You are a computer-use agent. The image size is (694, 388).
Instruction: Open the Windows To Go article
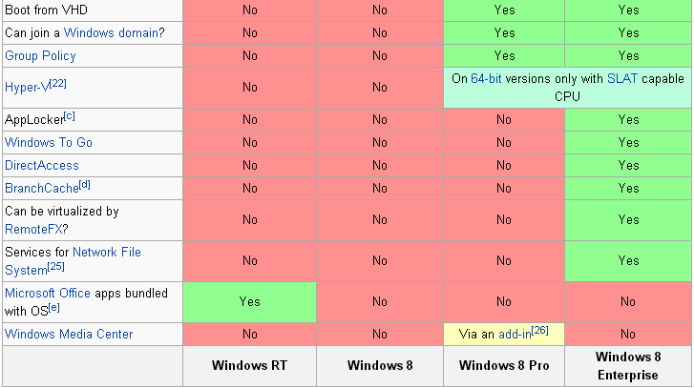[x=49, y=142]
